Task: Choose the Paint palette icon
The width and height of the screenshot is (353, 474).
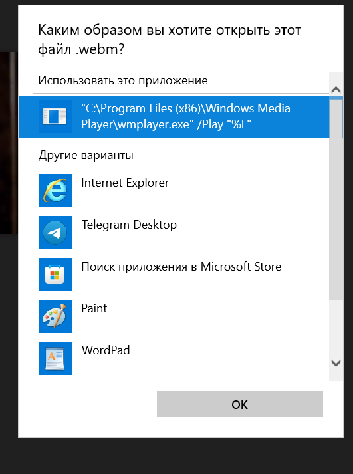Action: coord(55,316)
